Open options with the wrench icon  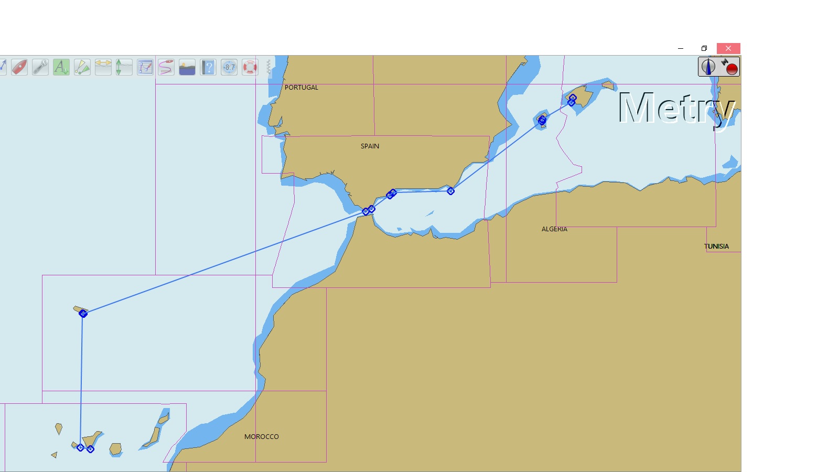point(40,67)
